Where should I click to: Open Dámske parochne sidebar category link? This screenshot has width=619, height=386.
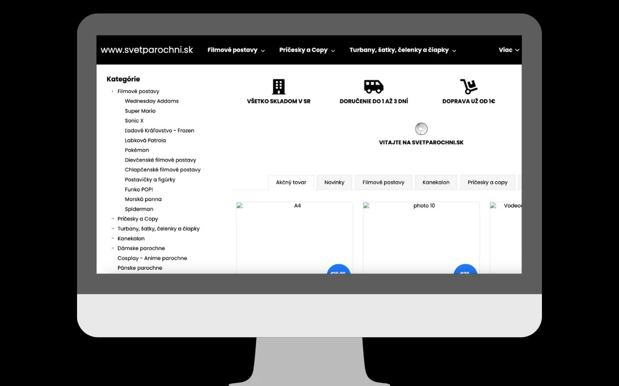[x=141, y=248]
